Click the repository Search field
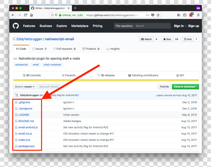This screenshot has height=167, width=211. coord(152,26)
